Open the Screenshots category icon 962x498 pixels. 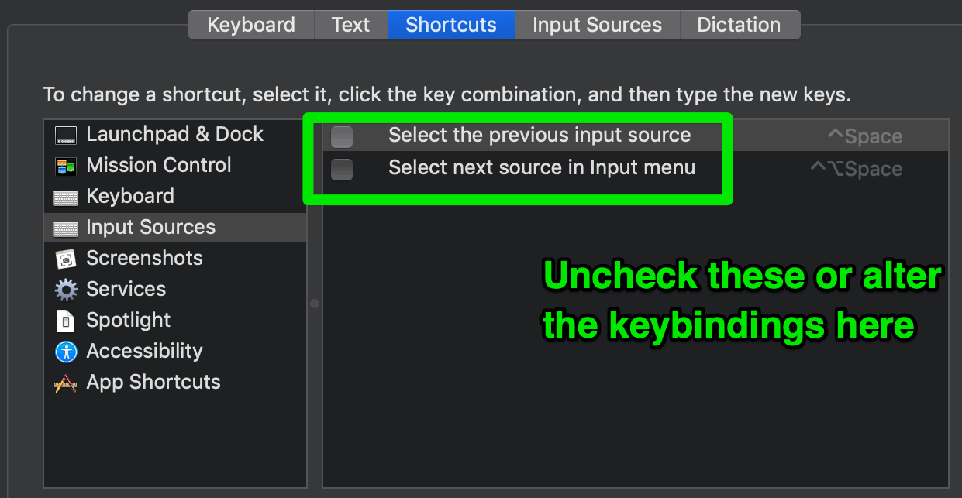tap(66, 259)
